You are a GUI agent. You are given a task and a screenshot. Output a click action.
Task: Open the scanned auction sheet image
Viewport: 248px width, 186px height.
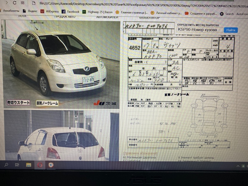[x=181, y=92]
